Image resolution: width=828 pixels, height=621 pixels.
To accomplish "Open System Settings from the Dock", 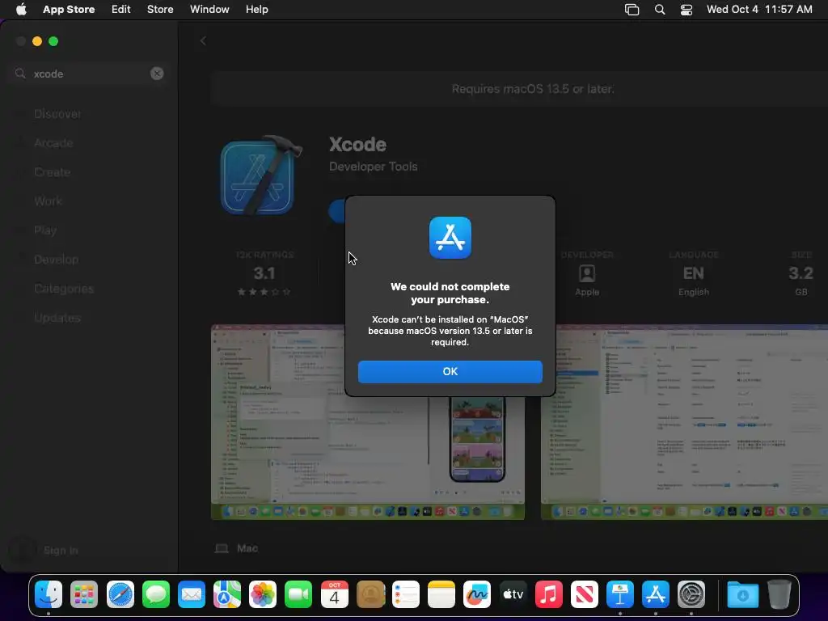I will point(691,594).
